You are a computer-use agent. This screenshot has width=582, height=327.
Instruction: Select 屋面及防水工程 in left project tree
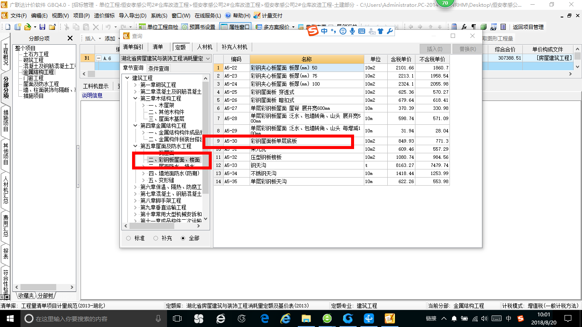tap(41, 84)
